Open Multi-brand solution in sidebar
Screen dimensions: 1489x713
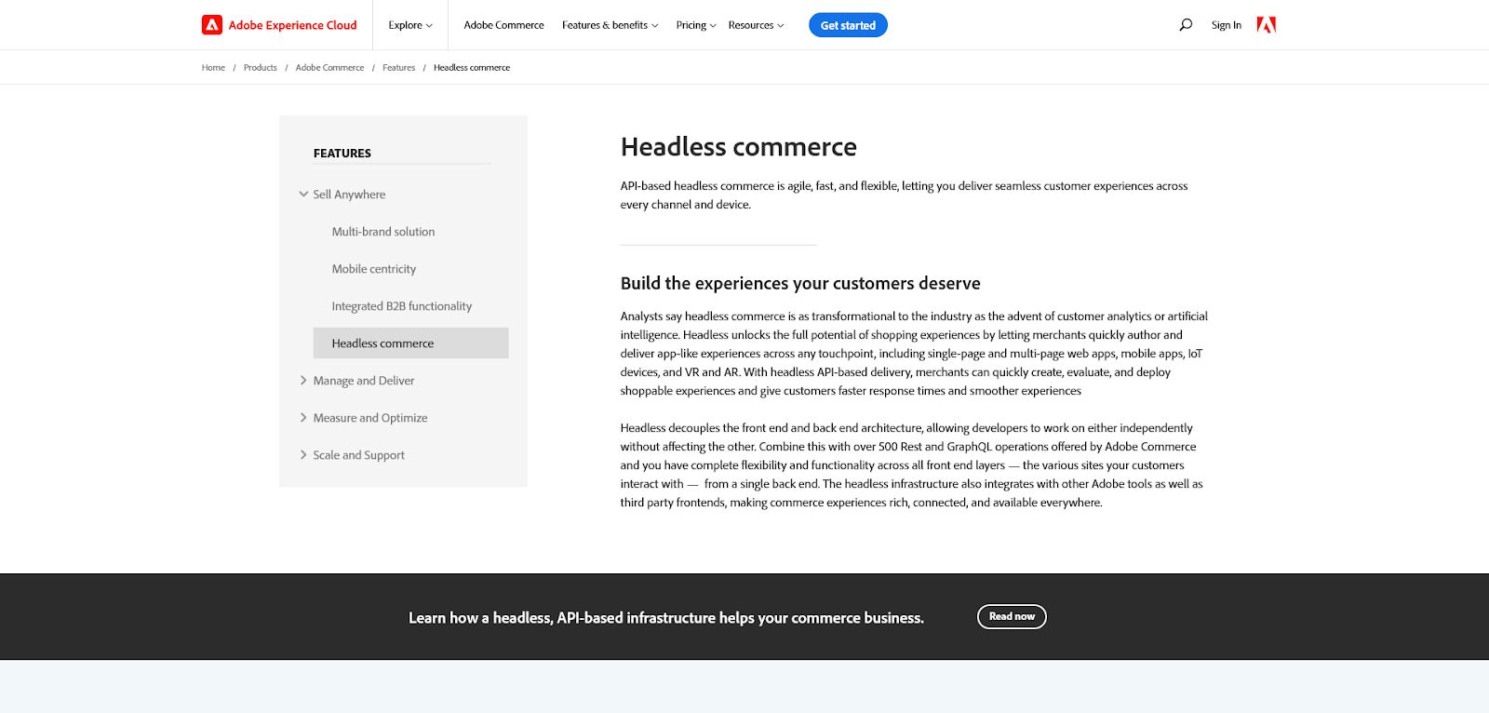point(383,232)
